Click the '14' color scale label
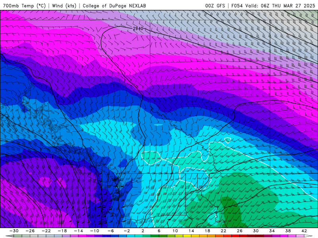 (191, 231)
